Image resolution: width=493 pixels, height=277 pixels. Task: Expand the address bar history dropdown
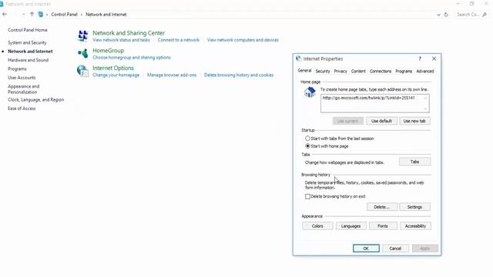click(438, 15)
